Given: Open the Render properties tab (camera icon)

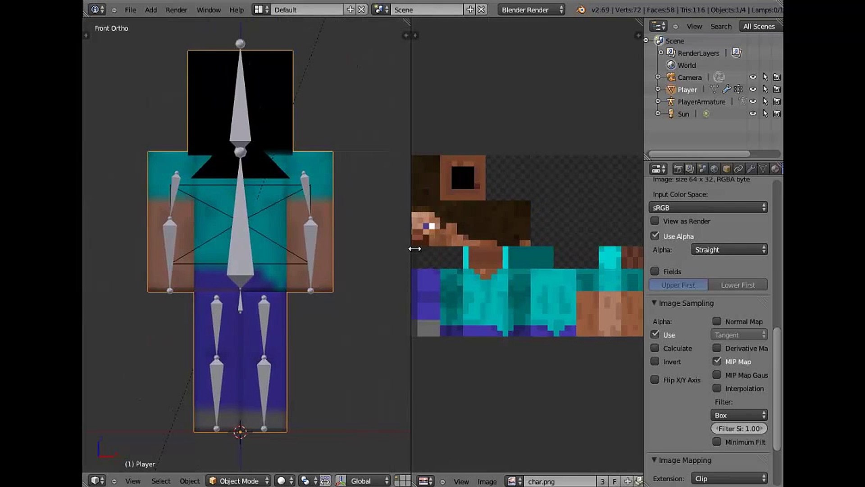Looking at the screenshot, I should pos(678,169).
